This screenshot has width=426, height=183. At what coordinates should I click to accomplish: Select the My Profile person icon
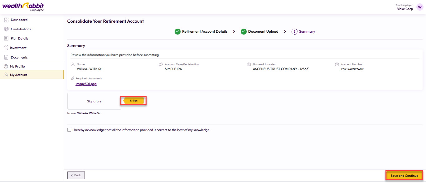tap(6, 66)
